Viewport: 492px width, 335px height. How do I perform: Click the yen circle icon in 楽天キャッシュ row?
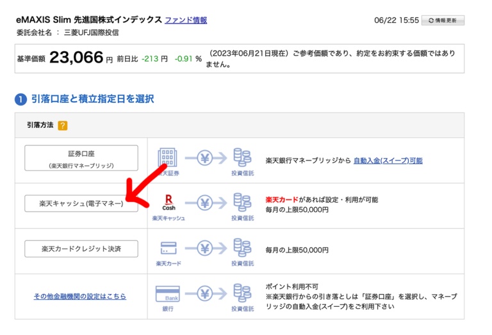205,203
